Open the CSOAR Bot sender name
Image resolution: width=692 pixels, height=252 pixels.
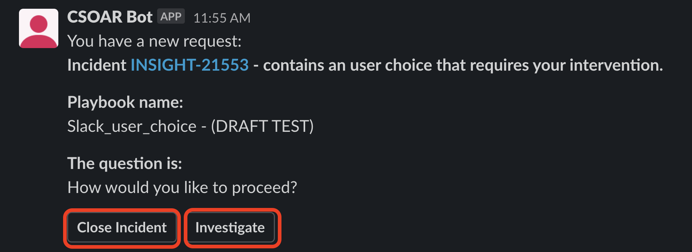pos(110,17)
